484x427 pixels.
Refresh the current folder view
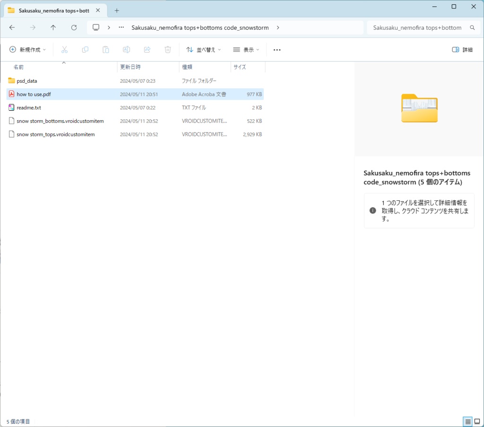pos(74,27)
